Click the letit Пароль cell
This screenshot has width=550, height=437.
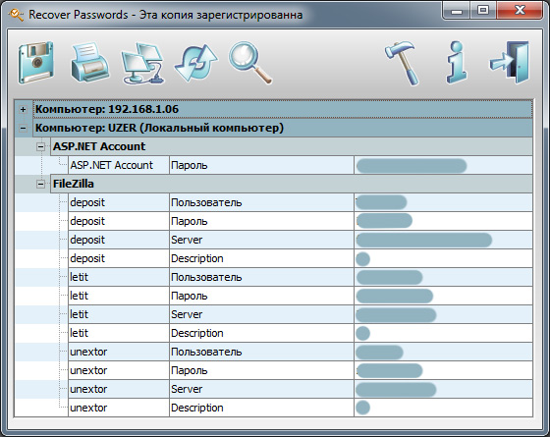261,296
